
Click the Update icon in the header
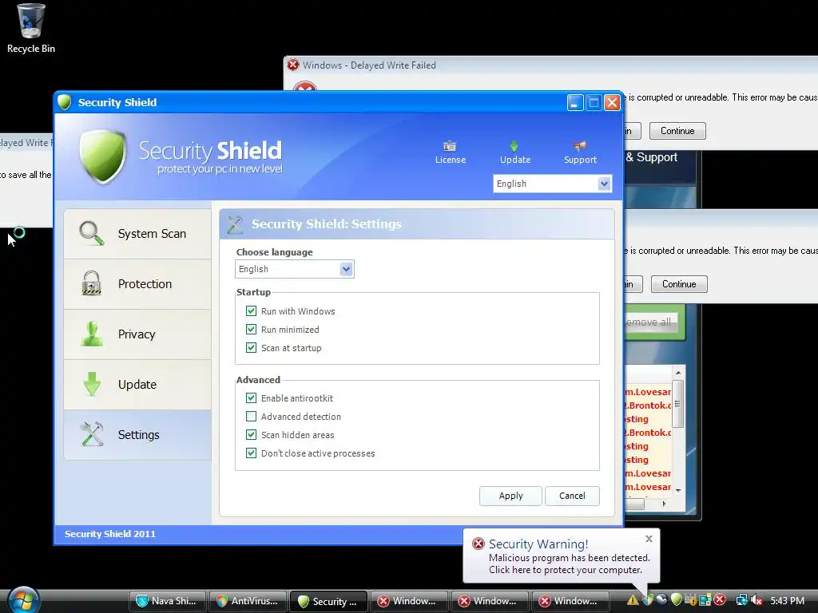tap(515, 146)
